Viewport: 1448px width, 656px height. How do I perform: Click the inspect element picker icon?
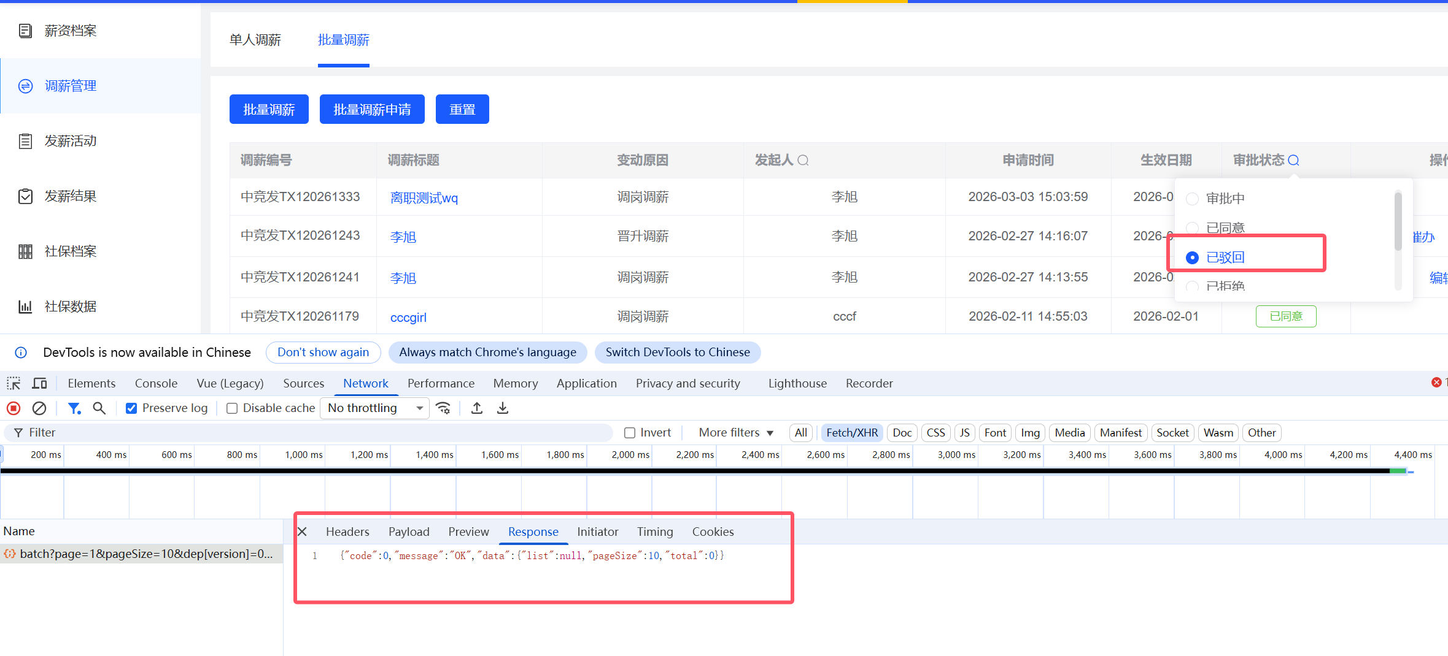14,384
